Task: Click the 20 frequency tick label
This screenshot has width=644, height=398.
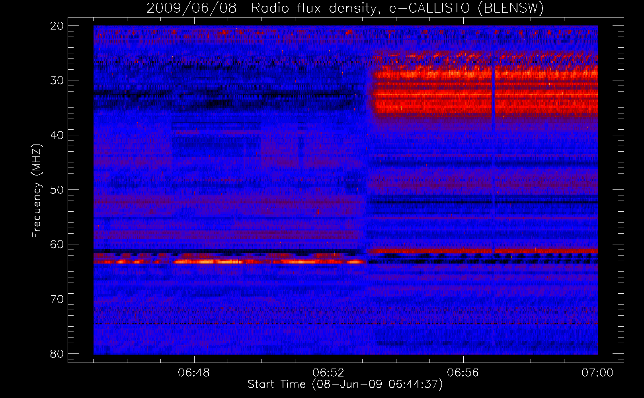Action: [x=57, y=26]
